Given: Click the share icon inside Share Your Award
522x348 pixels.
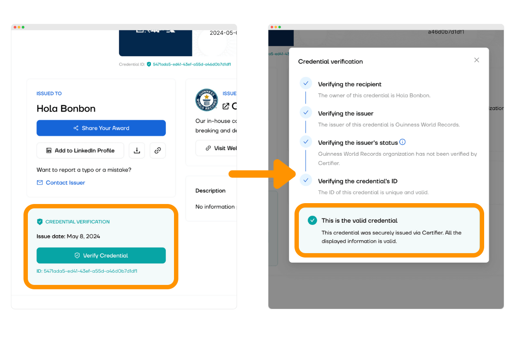Looking at the screenshot, I should [x=76, y=128].
